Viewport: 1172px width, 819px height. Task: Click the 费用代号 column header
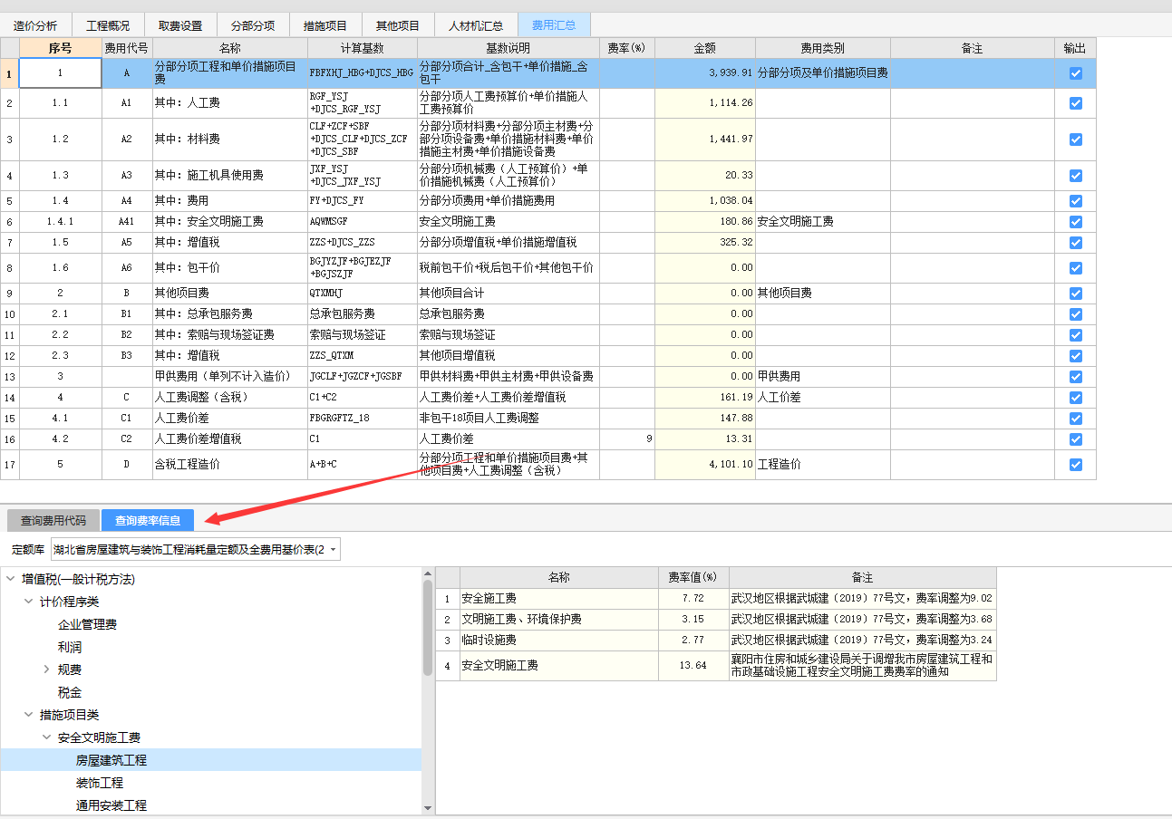127,48
